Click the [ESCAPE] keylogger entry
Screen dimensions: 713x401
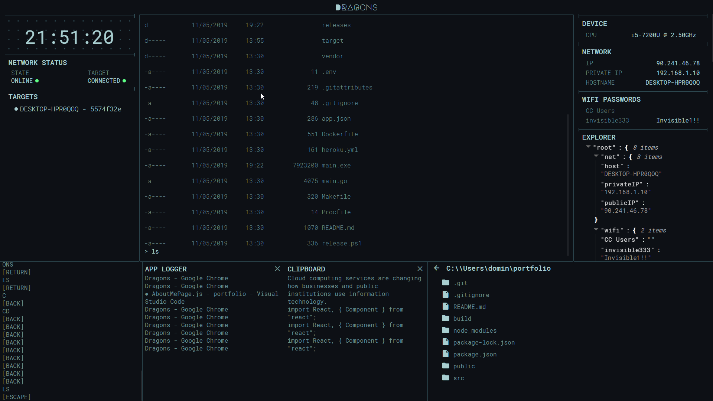(x=17, y=397)
